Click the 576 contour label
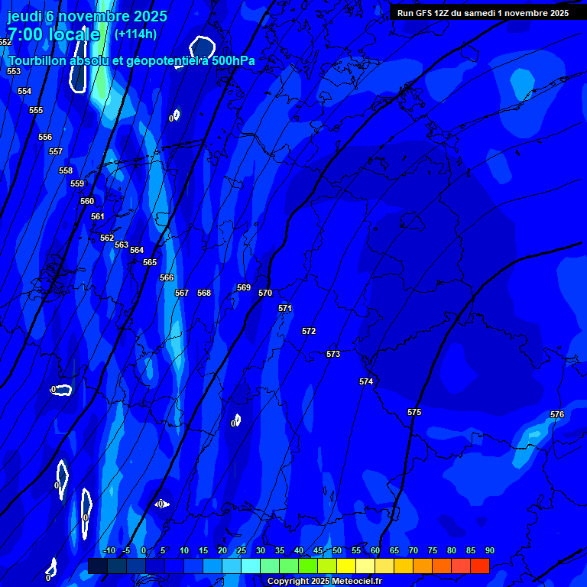The image size is (587, 587). (x=557, y=414)
